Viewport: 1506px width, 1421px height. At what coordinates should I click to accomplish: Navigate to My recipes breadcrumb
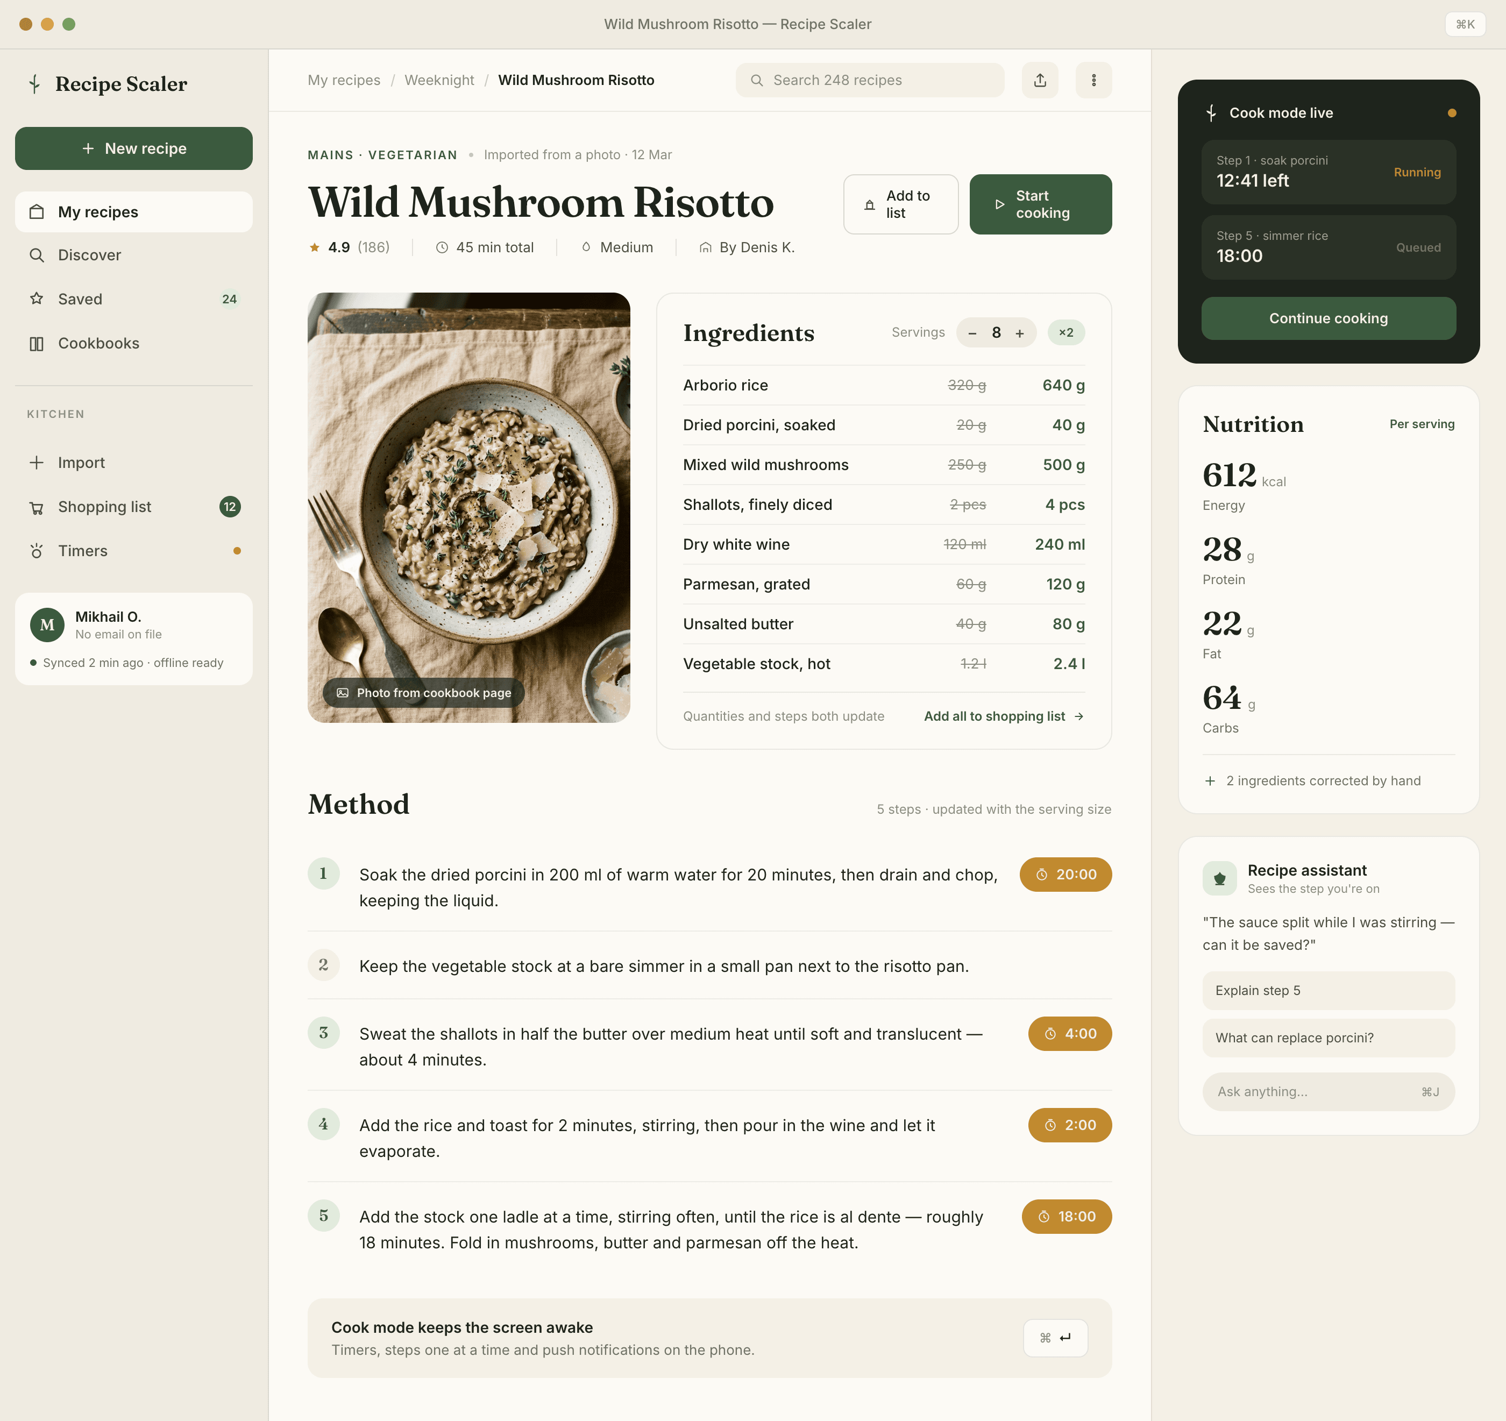(344, 80)
